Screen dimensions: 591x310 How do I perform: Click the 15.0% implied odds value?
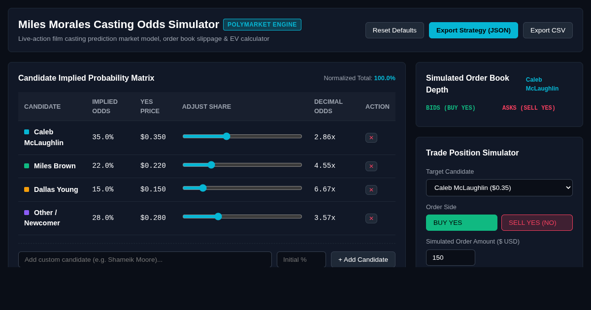point(103,189)
